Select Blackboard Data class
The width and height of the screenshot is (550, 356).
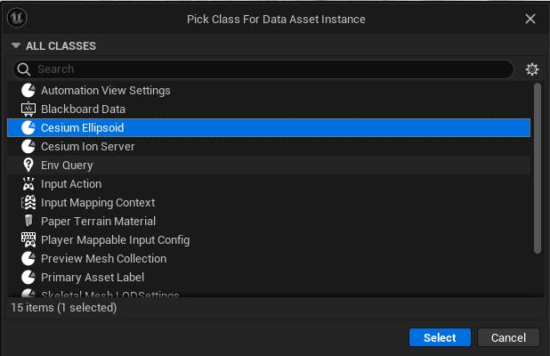(x=269, y=109)
